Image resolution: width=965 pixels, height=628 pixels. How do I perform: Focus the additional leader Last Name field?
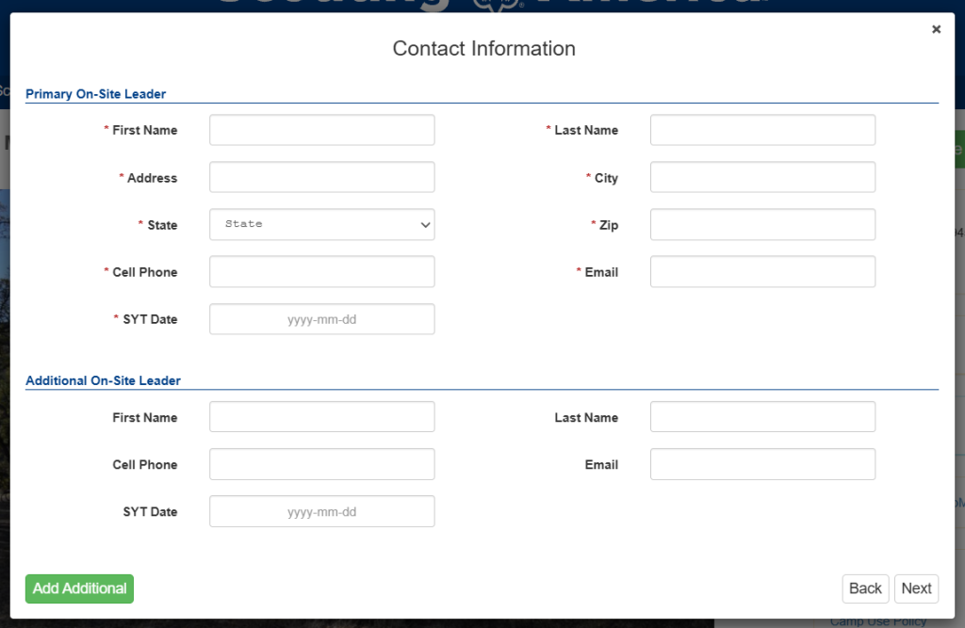pos(762,417)
